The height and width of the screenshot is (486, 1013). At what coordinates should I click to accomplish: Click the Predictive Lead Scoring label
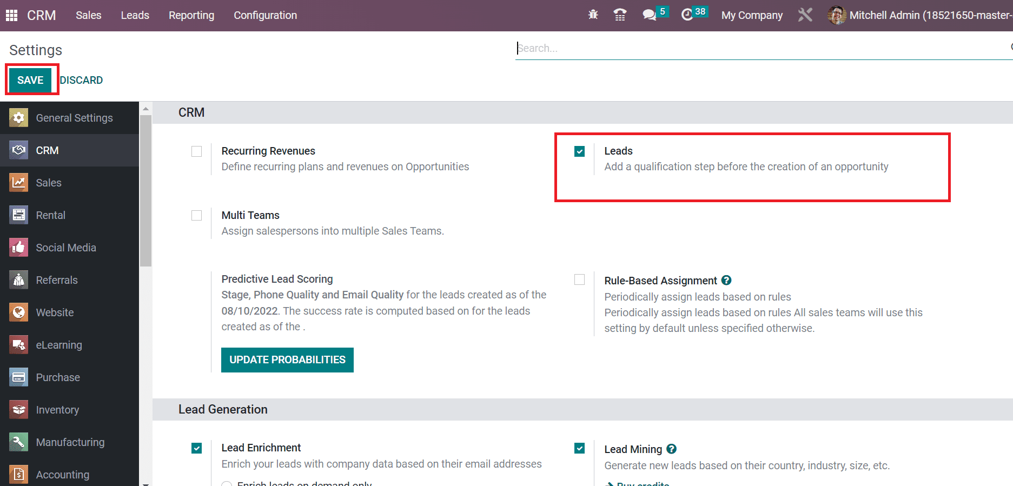click(x=277, y=279)
